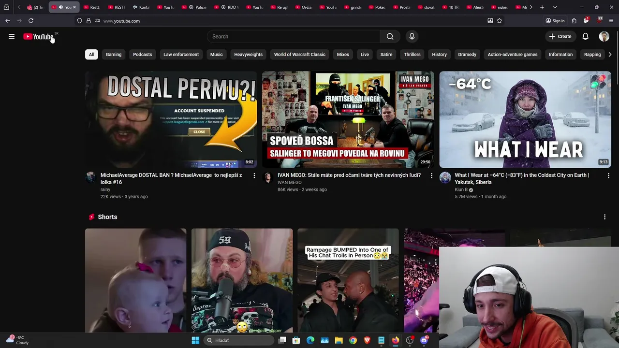Viewport: 619px width, 348px height.
Task: Open File Explorer from taskbar
Action: (x=339, y=340)
